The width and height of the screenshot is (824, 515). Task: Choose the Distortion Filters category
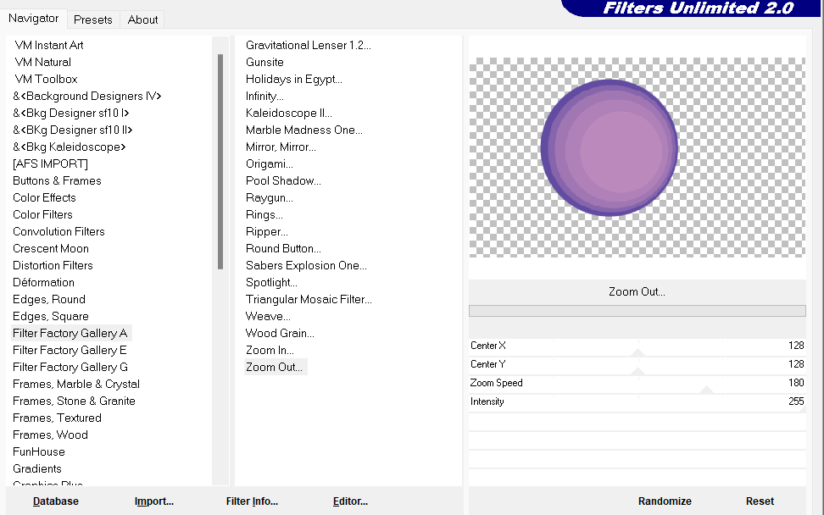pos(53,265)
